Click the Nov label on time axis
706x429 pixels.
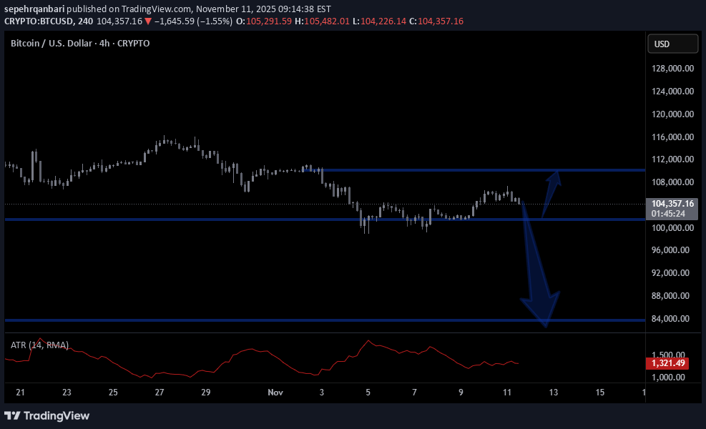pos(275,393)
